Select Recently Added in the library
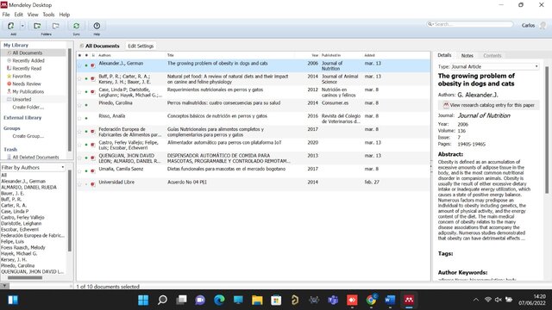 tap(28, 60)
